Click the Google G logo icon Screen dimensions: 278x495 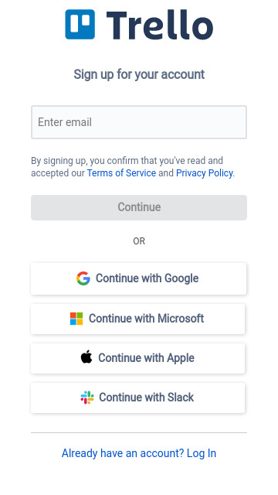[x=83, y=278]
